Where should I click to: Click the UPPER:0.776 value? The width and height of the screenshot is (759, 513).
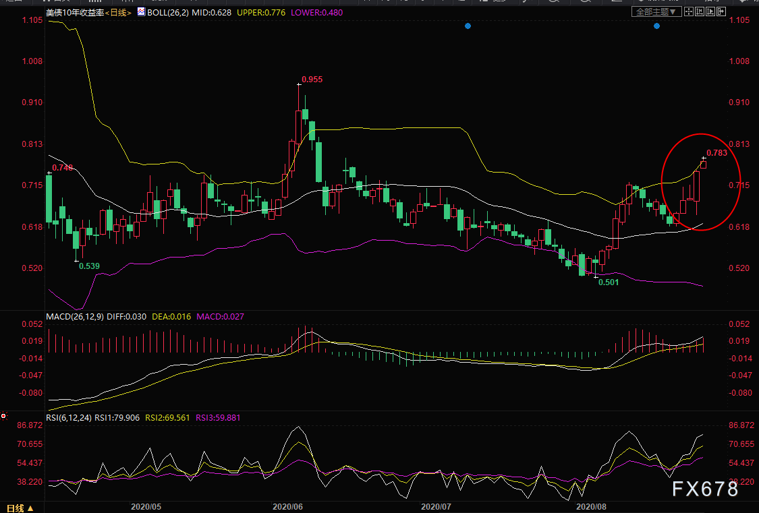261,13
